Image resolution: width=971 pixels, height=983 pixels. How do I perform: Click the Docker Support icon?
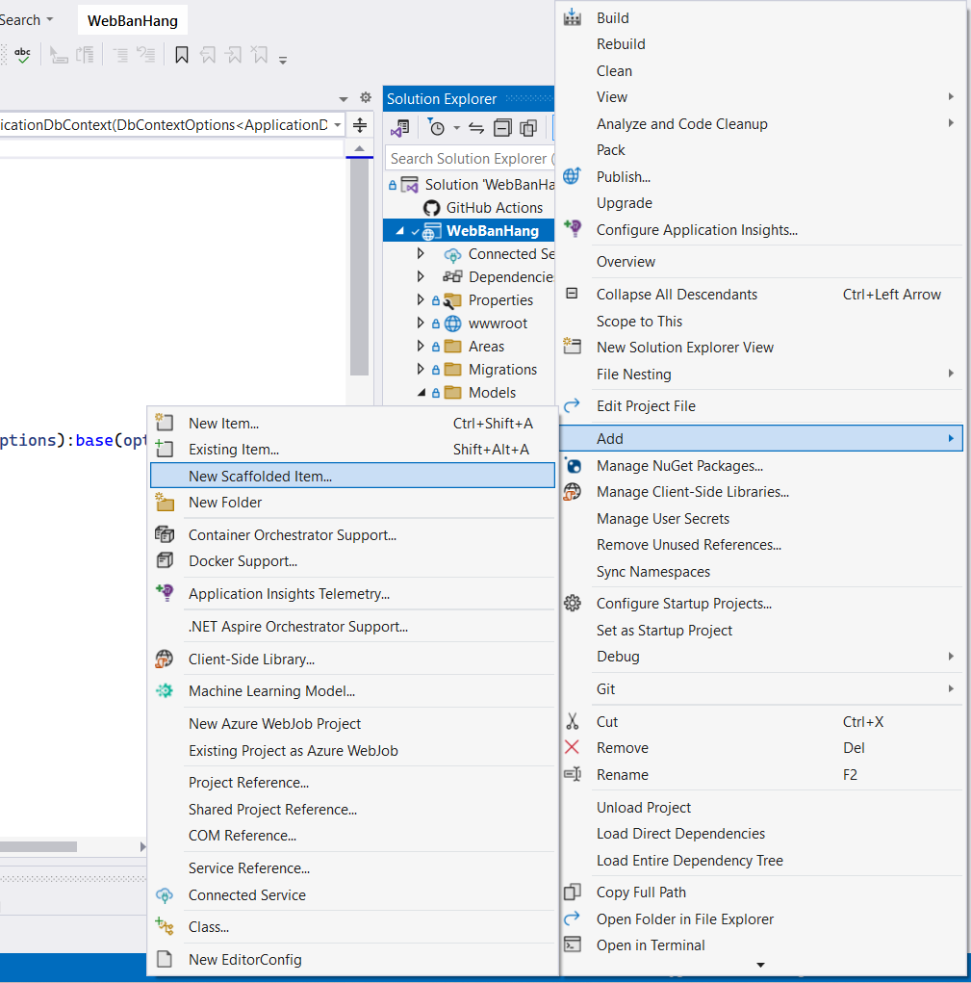[165, 559]
